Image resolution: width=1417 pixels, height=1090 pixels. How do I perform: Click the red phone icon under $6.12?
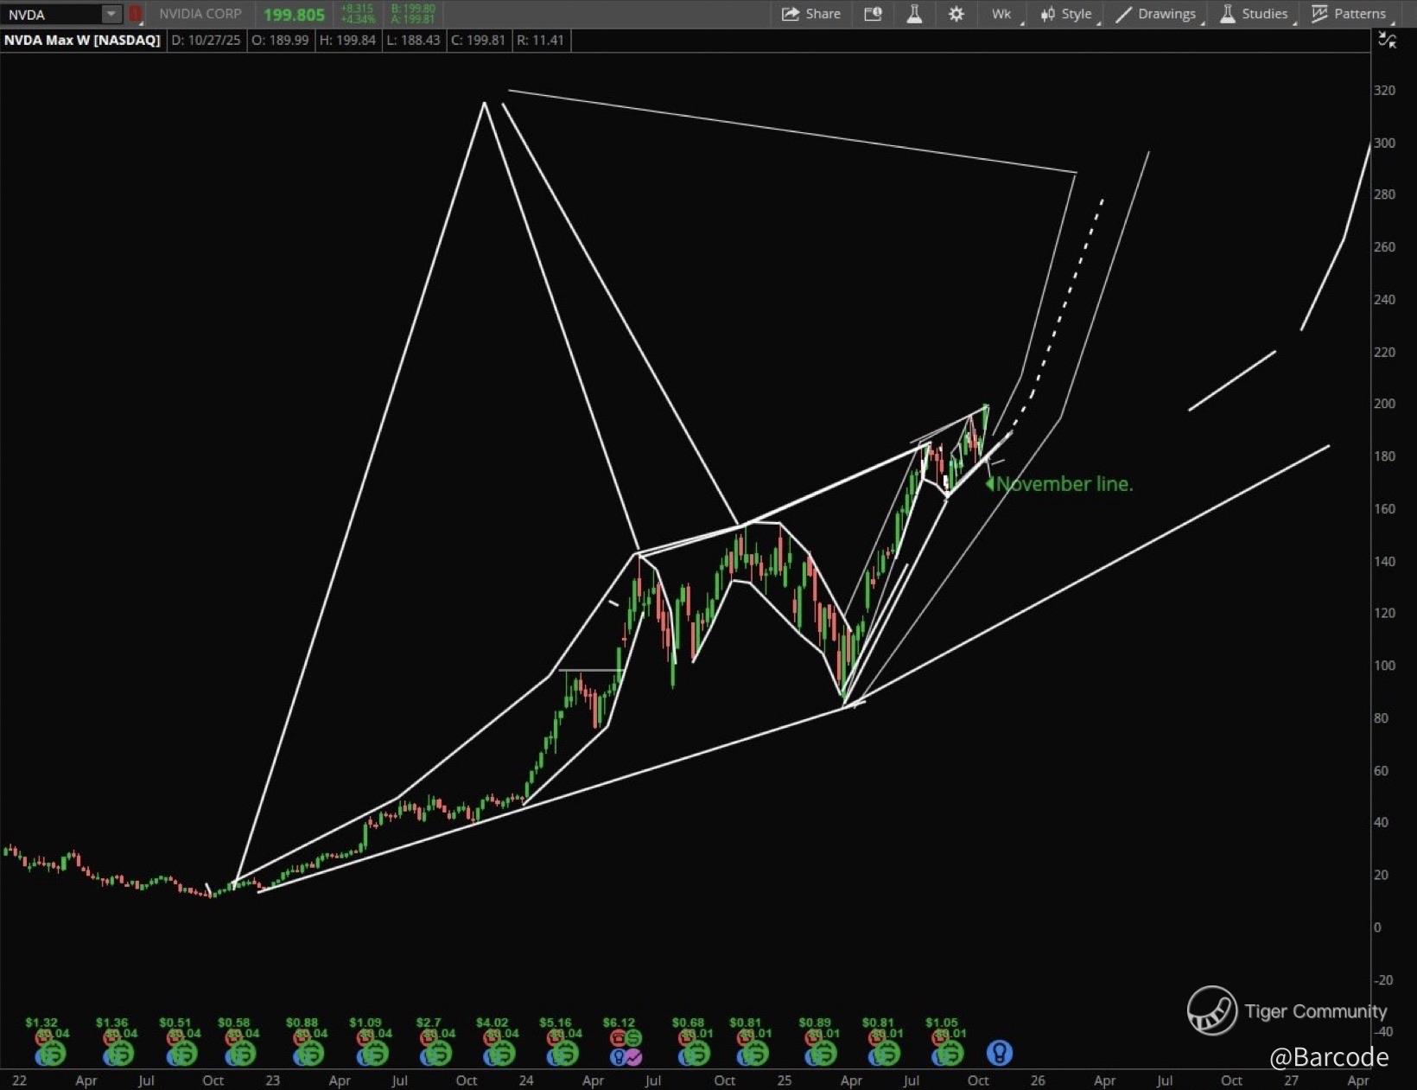[619, 1037]
